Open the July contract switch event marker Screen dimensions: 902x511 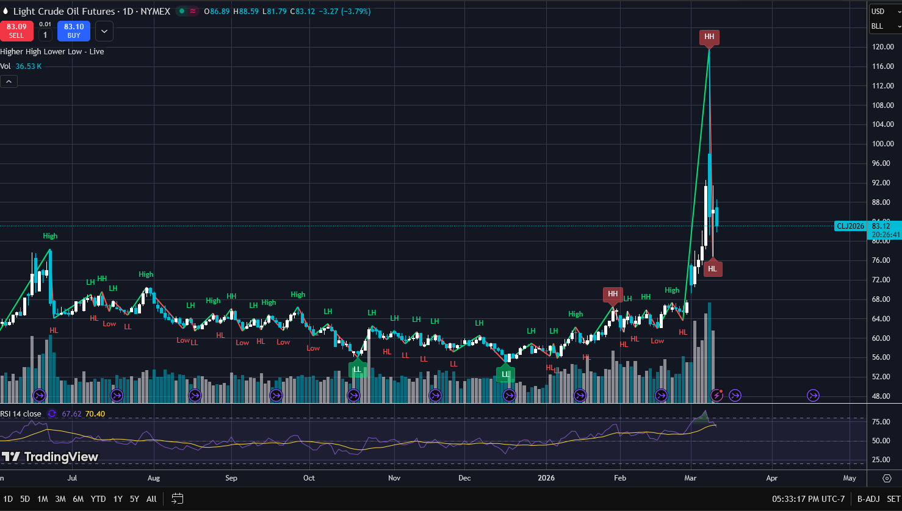(117, 396)
